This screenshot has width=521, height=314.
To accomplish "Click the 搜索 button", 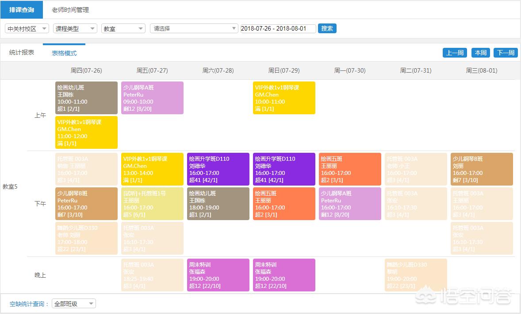I will pos(327,28).
